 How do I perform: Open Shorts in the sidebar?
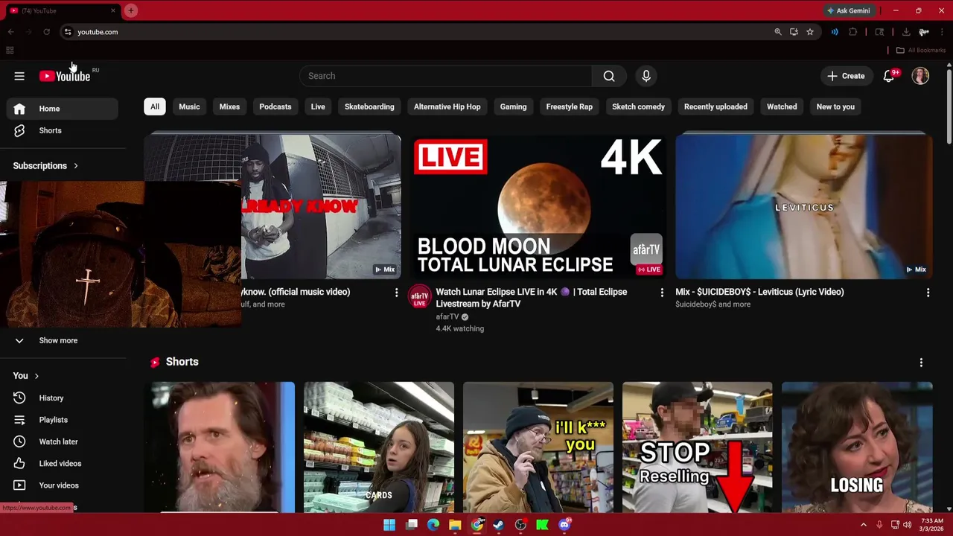[x=63, y=130]
